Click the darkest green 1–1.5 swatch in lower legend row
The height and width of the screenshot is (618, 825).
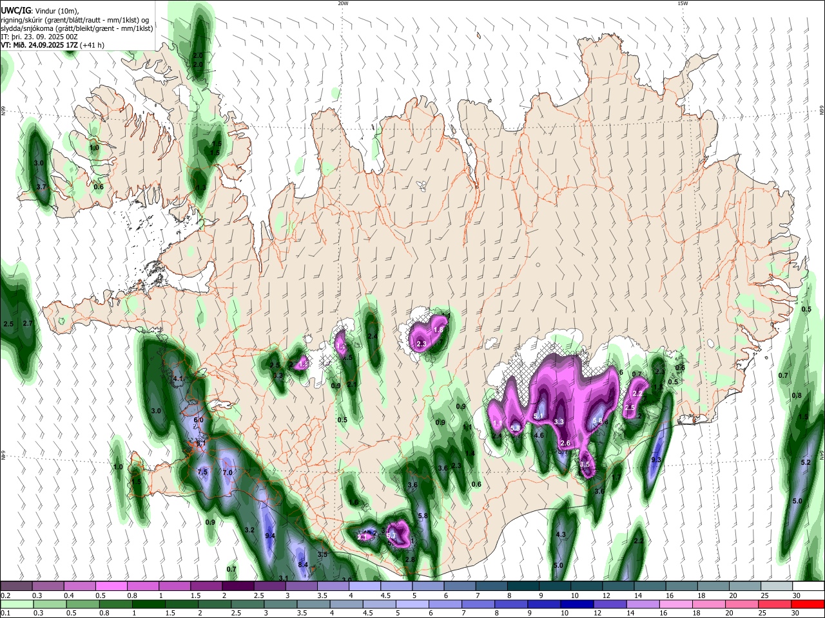[149, 604]
